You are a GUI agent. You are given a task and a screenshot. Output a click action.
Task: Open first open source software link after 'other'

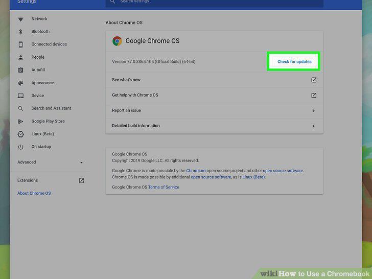tap(283, 171)
